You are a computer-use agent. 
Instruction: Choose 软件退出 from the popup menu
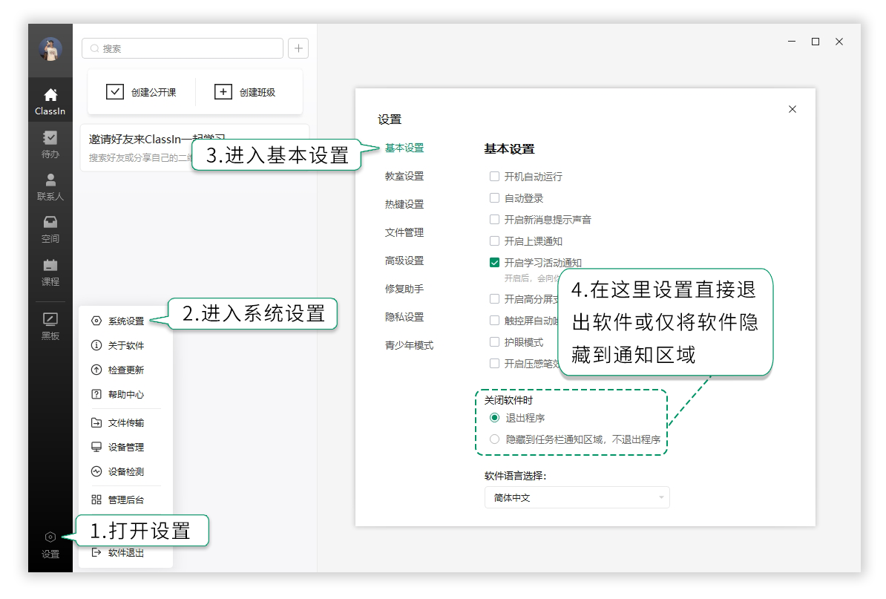coord(125,553)
